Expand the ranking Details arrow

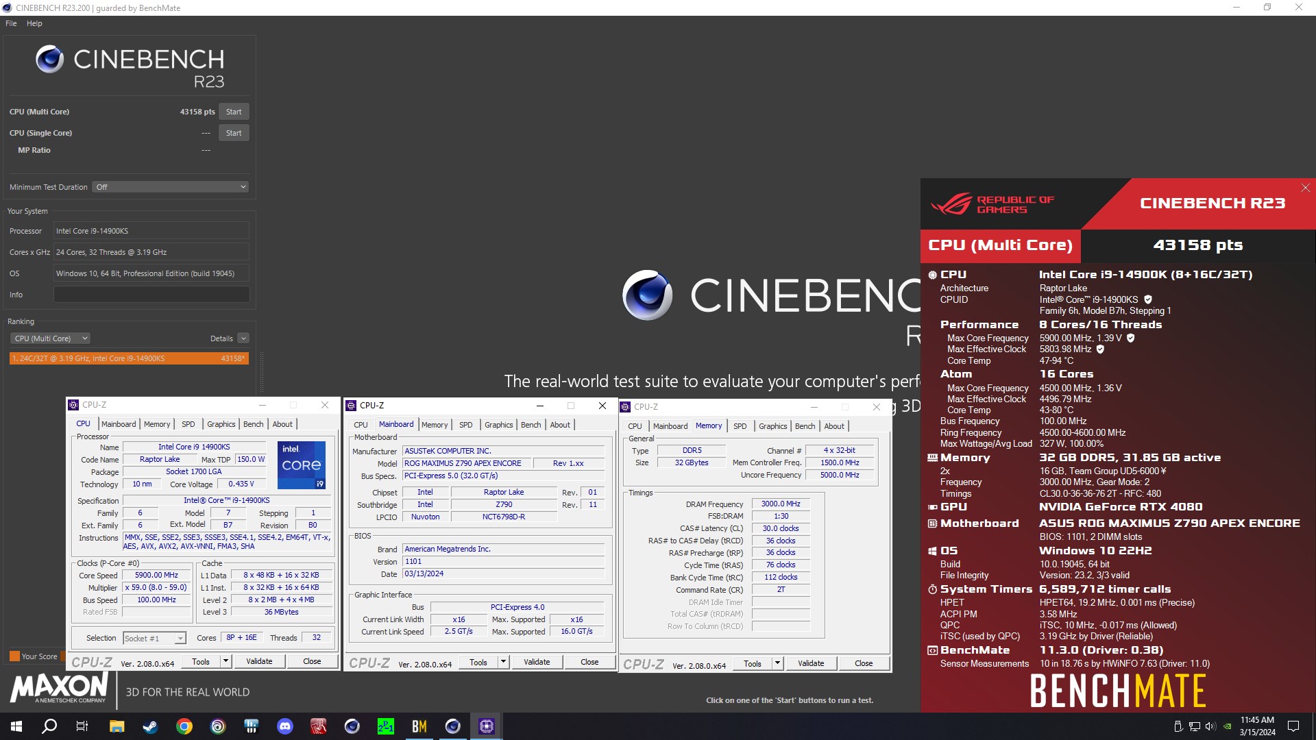243,338
